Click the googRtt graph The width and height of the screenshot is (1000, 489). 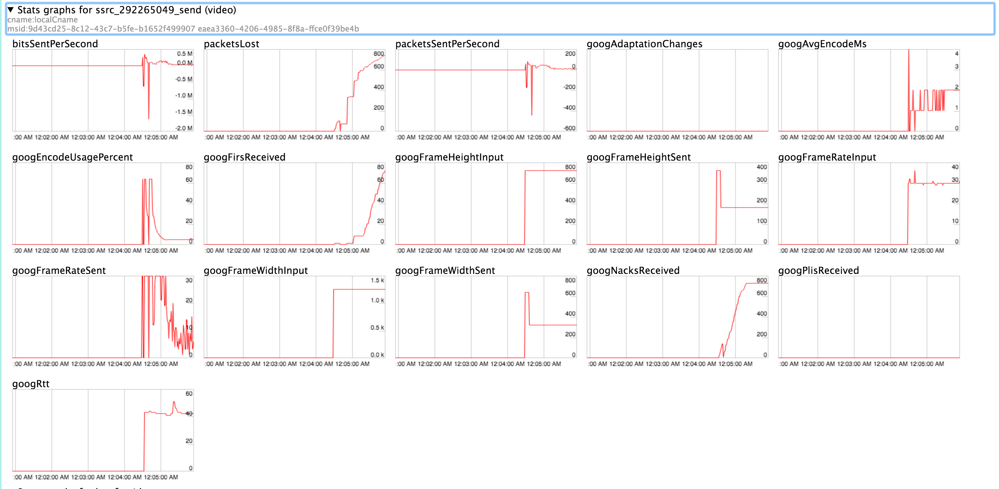pyautogui.click(x=103, y=431)
